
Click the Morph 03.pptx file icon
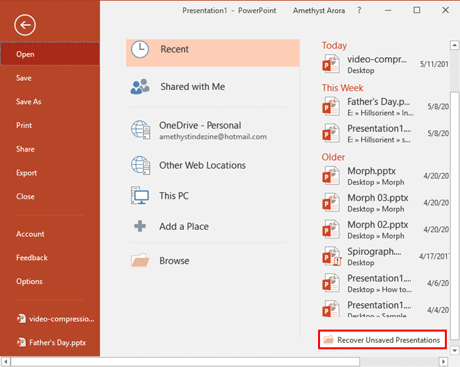331,203
